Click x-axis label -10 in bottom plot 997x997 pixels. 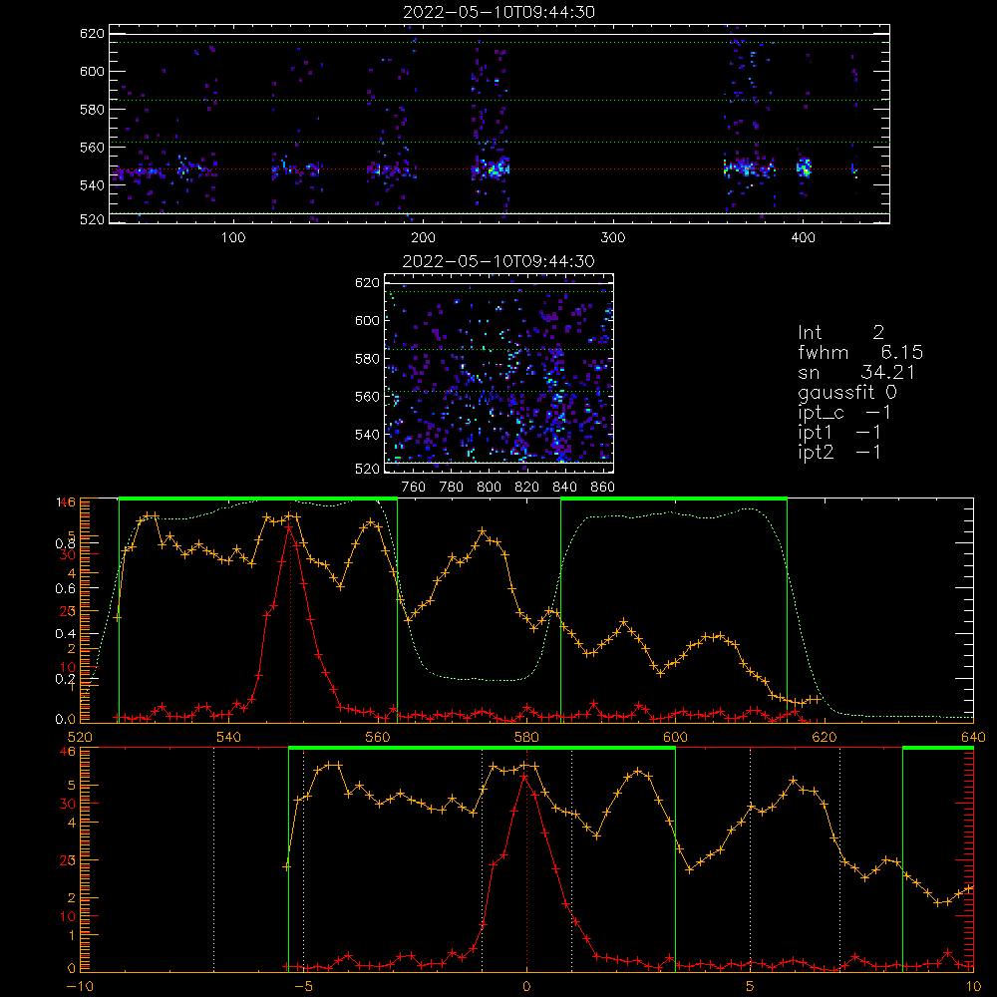[80, 987]
